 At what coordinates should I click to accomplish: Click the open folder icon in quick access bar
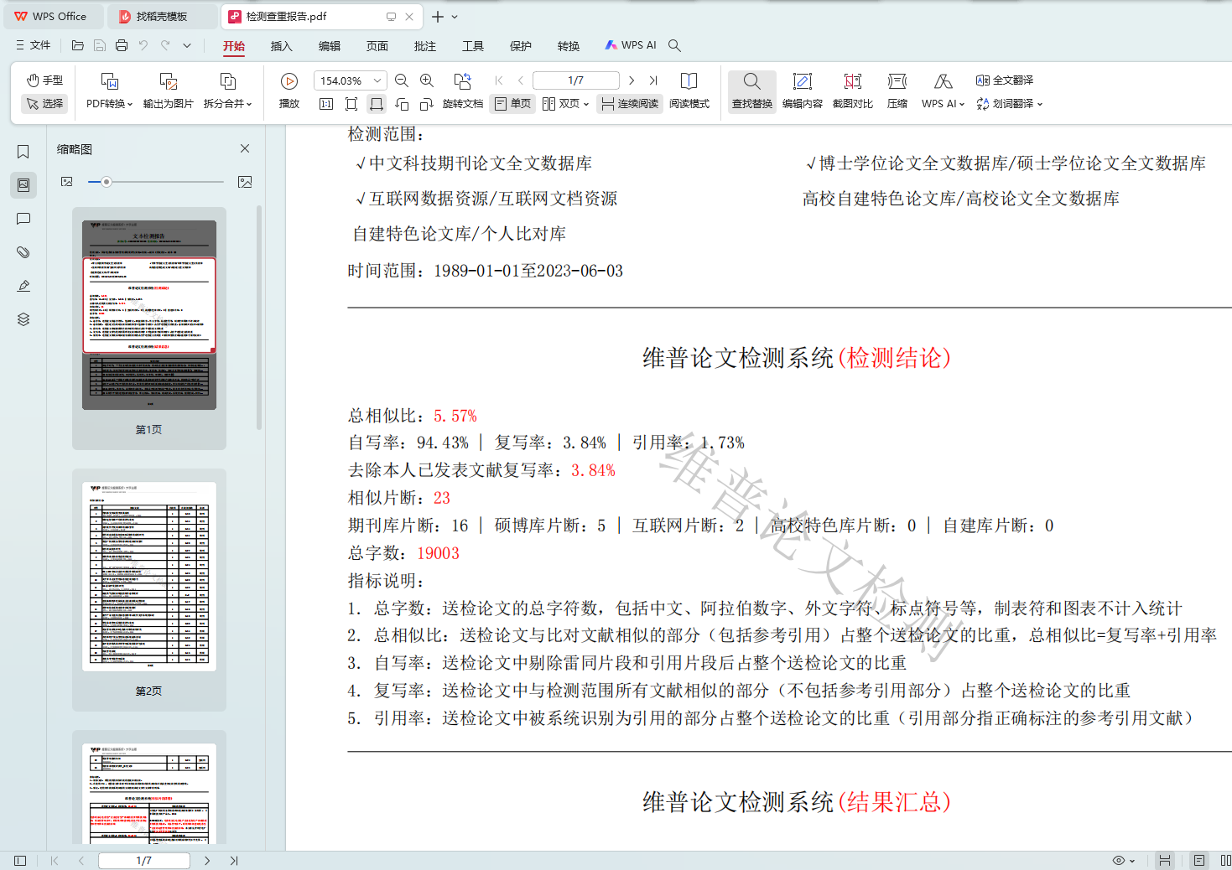click(78, 45)
